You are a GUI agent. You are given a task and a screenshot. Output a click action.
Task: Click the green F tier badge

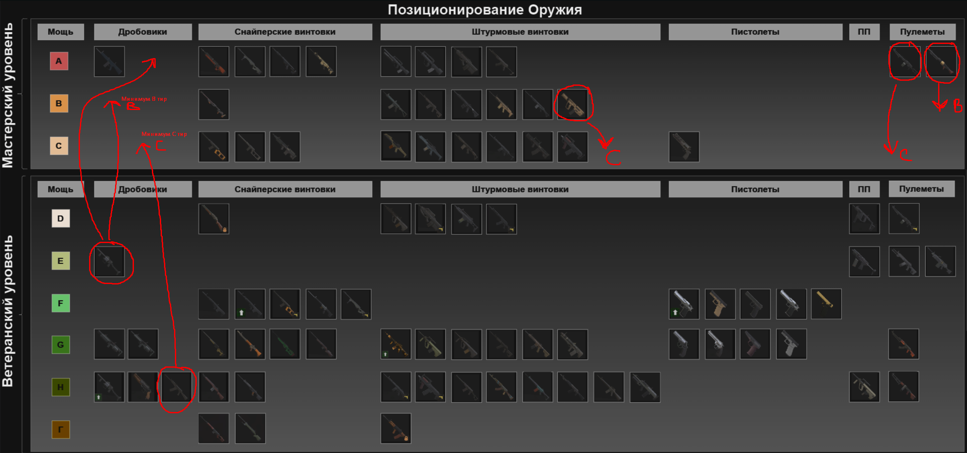click(x=61, y=303)
